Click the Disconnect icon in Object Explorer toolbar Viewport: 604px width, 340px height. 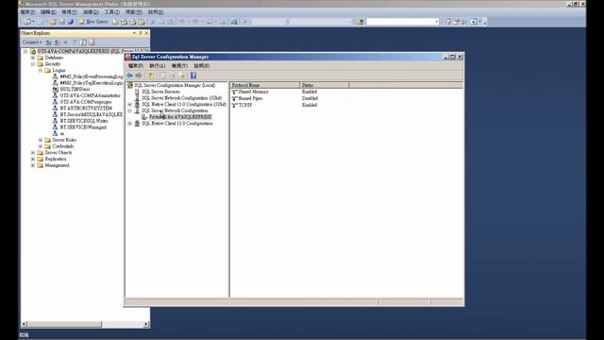pos(57,42)
